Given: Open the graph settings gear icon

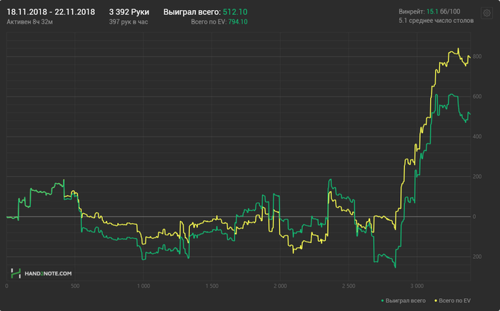Looking at the screenshot, I should coord(486,13).
